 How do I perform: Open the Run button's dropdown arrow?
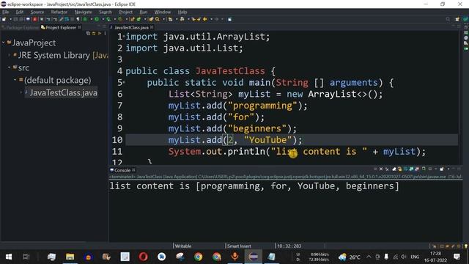point(103,19)
